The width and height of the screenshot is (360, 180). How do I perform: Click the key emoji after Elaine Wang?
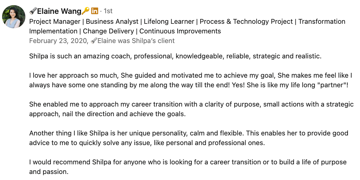[85, 11]
